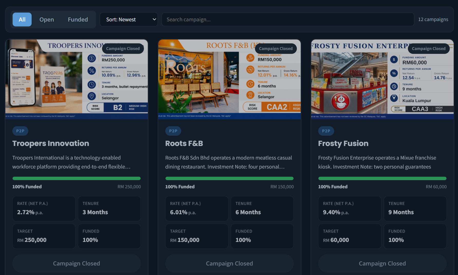Click the dollar funding icon on Frosty Fusion banner
This screenshot has height=275, width=458.
394,60
